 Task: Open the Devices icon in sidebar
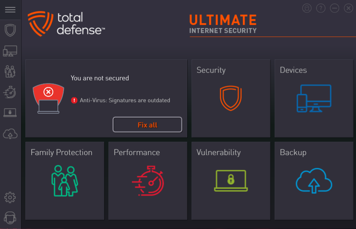pyautogui.click(x=10, y=51)
